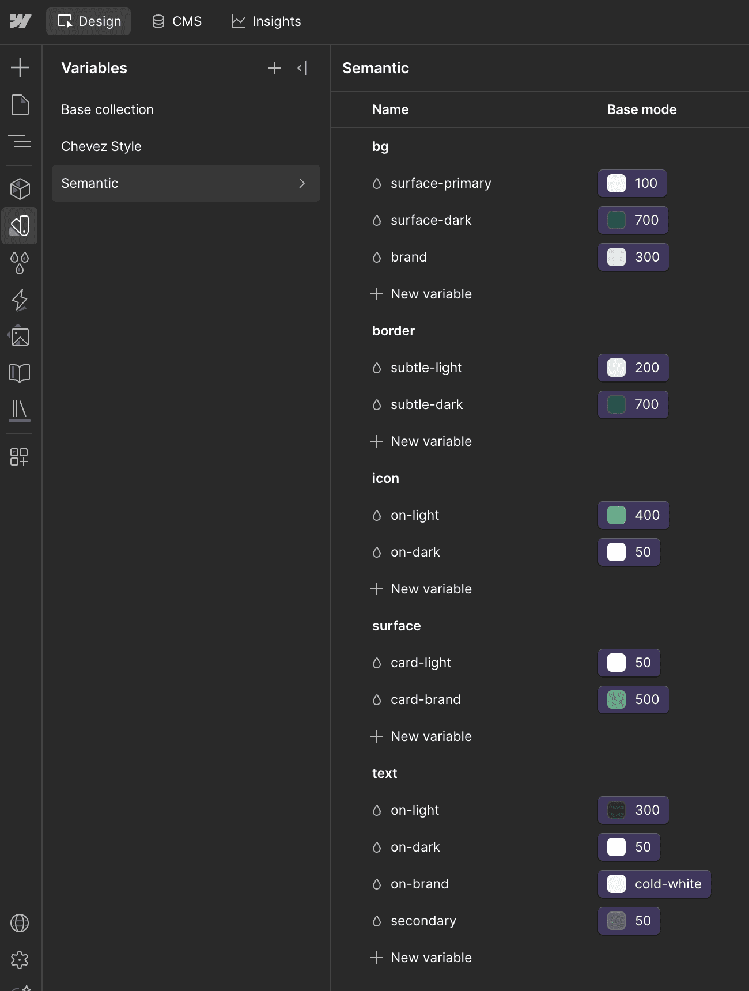749x991 pixels.
Task: Select the Chevez Style collection
Action: pyautogui.click(x=186, y=146)
